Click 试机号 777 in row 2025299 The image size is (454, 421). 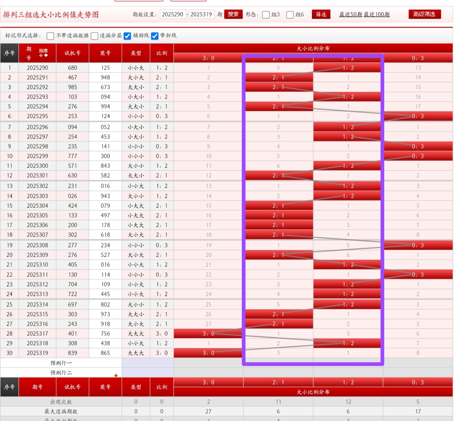click(72, 156)
